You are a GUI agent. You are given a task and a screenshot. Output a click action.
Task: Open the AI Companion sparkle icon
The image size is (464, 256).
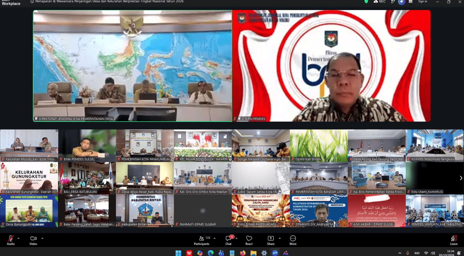coord(402,2)
